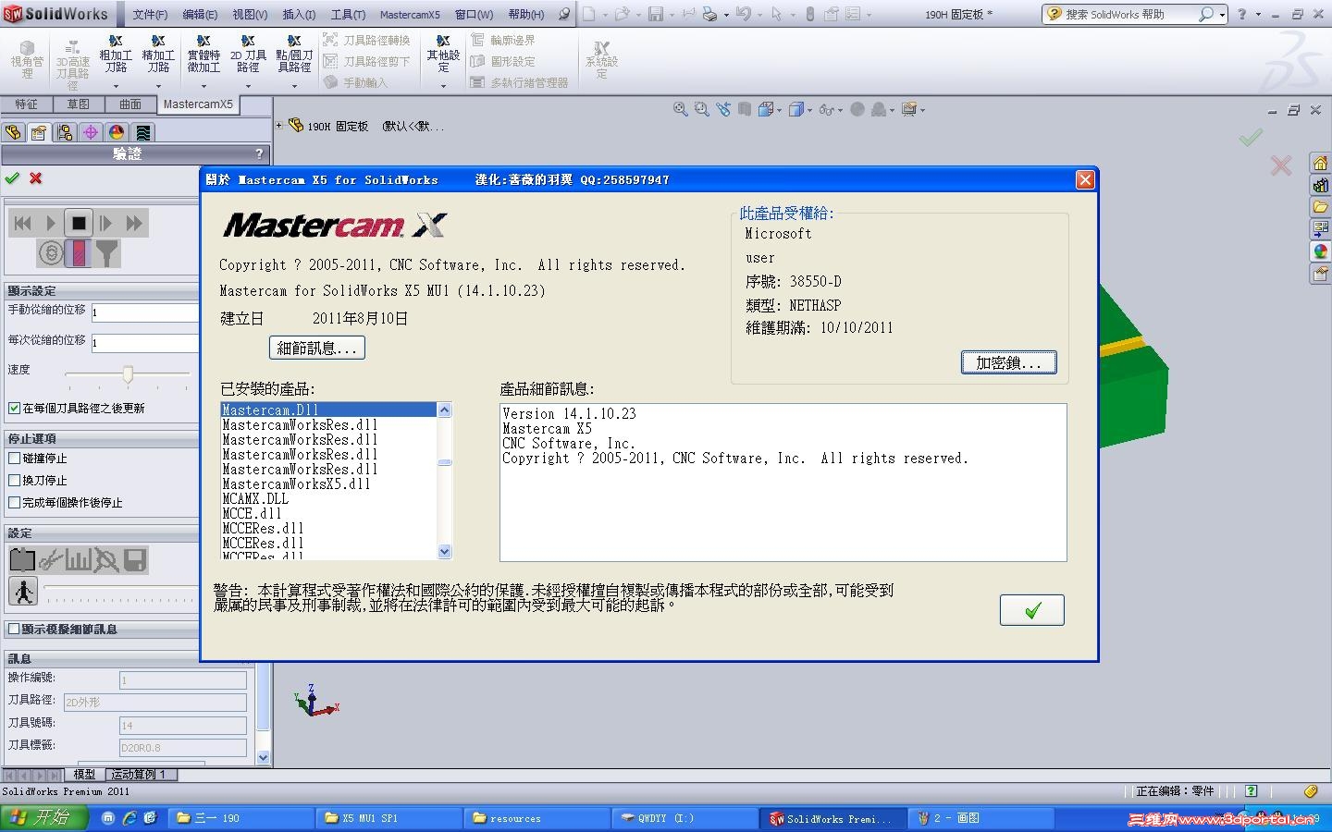
Task: Open the 插入(I) menu
Action: pos(299,14)
